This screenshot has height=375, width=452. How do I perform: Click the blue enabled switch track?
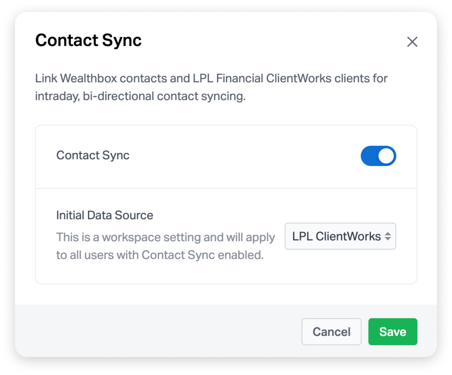(369, 156)
